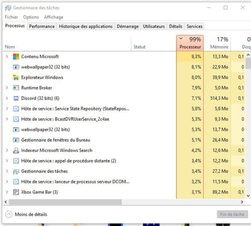This screenshot has width=251, height=226.
Task: Click the Gestionnaire de fenêtres du Bureau icon
Action: point(16,140)
